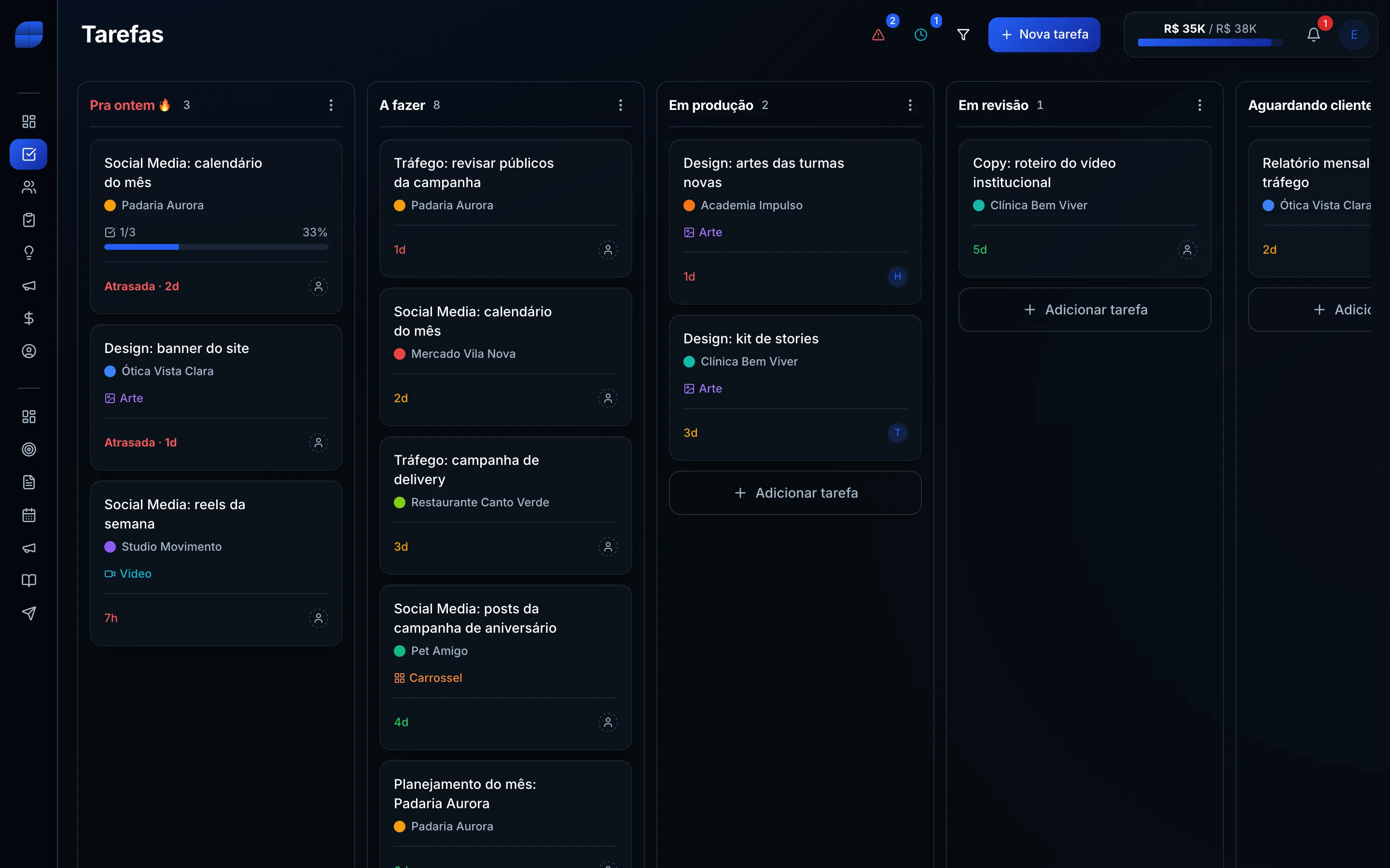
Task: Click assignee avatar H on artes das turmas
Action: click(897, 277)
